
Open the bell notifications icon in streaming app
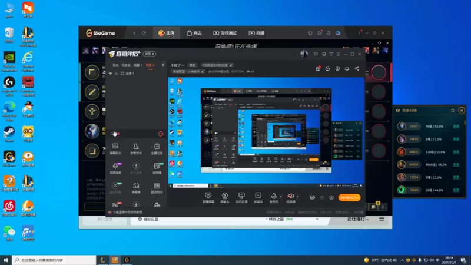347,68
